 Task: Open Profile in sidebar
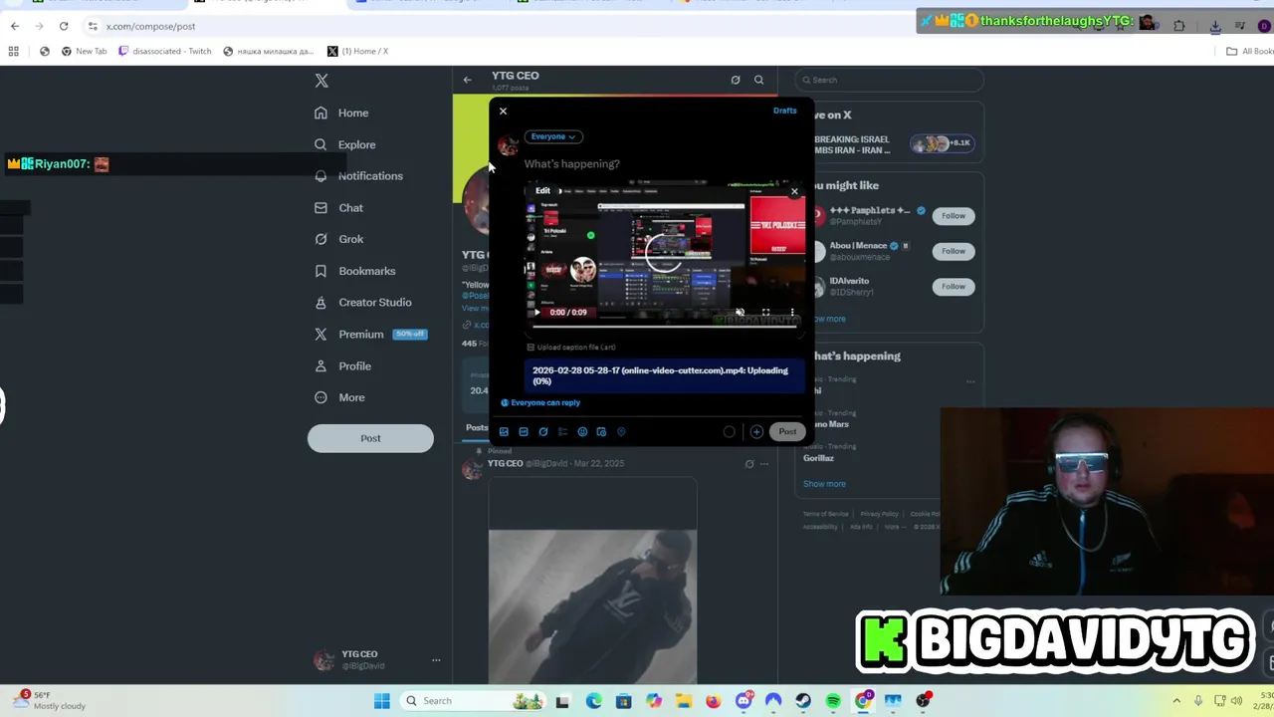point(342,366)
